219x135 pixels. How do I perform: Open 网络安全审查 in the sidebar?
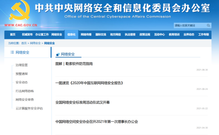[x=25, y=100]
